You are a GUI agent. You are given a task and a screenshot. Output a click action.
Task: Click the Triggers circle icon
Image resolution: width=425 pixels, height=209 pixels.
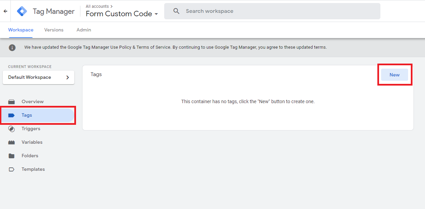click(x=11, y=129)
